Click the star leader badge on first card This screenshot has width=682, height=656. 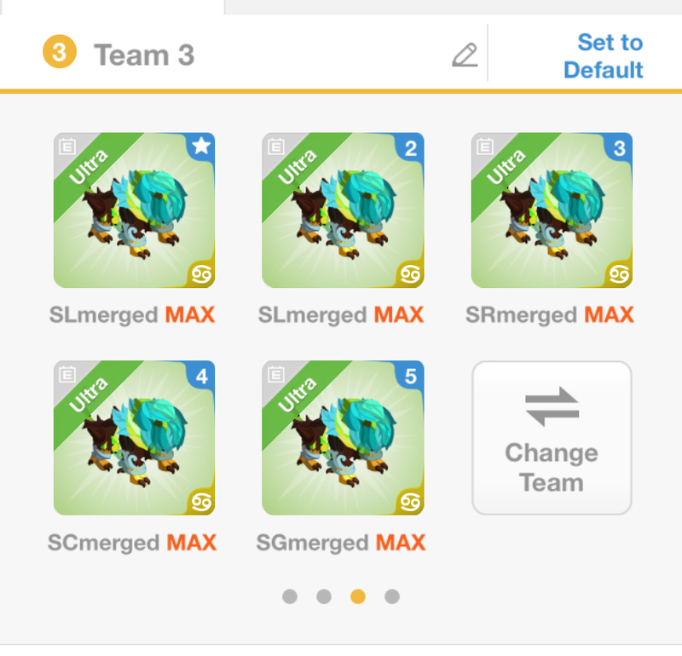[x=201, y=146]
